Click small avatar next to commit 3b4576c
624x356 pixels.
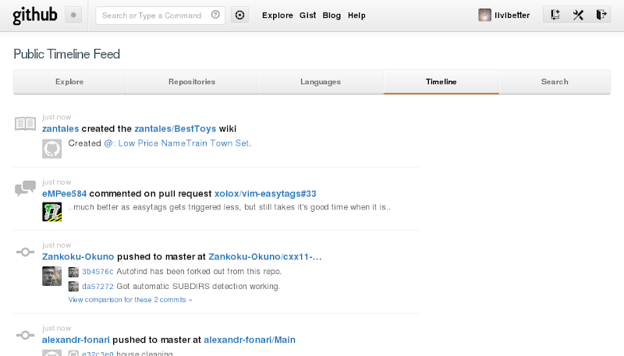pos(73,272)
